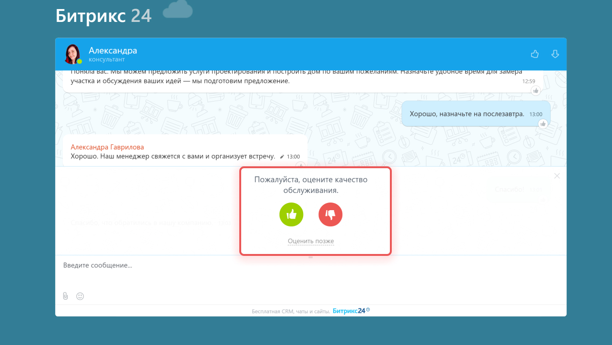Viewport: 612px width, 345px height.
Task: Click text 'Пожалуйста, оцените качество обслуживания.'
Action: [x=311, y=185]
